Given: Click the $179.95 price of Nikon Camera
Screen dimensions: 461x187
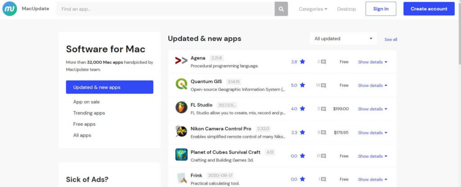Looking at the screenshot, I should 341,133.
